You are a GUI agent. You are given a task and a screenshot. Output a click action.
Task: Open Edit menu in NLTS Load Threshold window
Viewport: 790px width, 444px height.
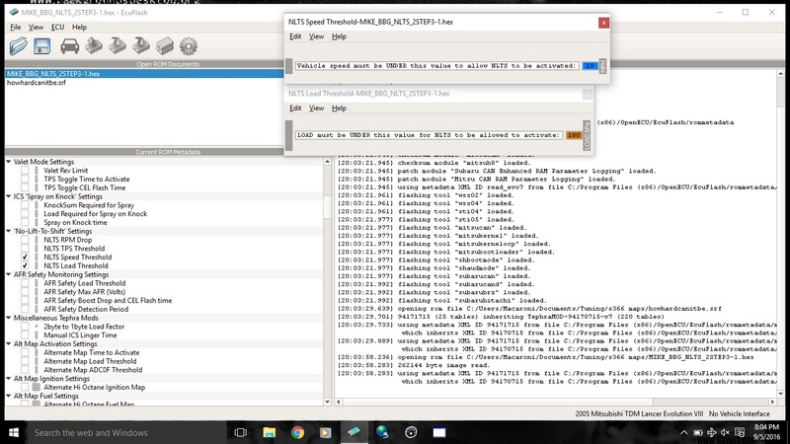coord(295,109)
